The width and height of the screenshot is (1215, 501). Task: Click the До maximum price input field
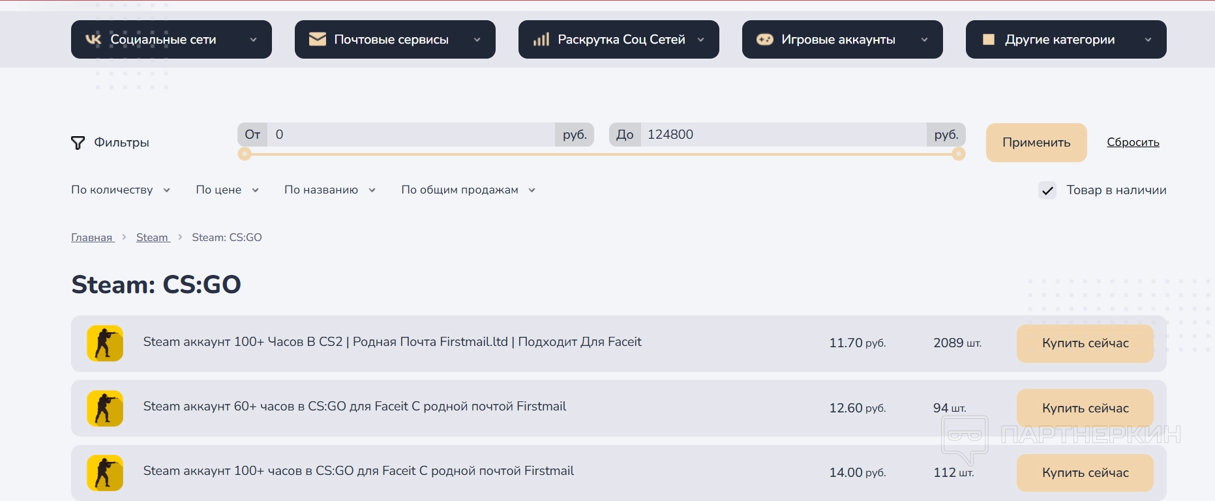pyautogui.click(x=783, y=135)
